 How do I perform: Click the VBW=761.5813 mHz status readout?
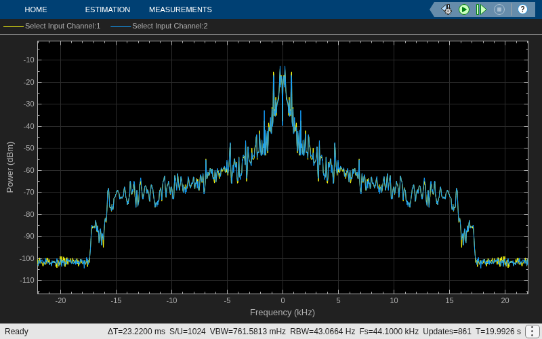[247, 332]
